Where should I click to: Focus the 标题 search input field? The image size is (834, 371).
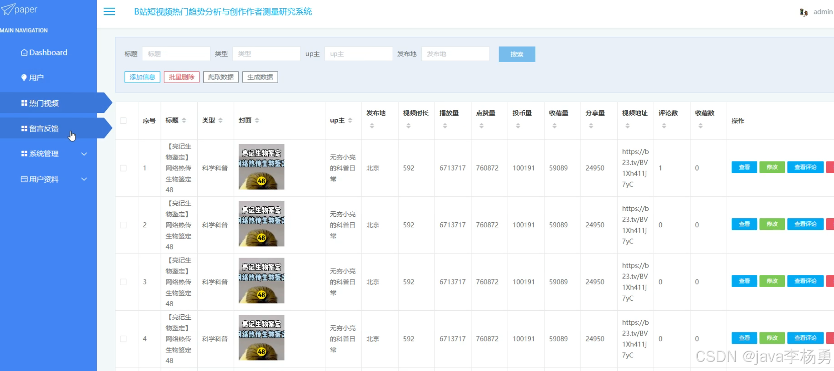[x=176, y=54]
